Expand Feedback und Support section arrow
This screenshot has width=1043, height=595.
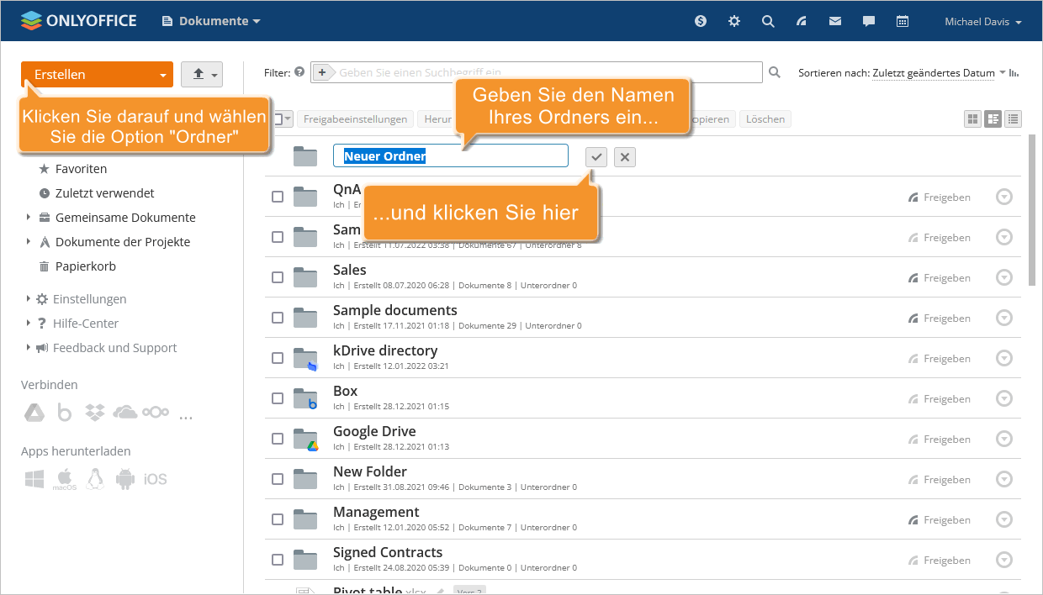28,347
